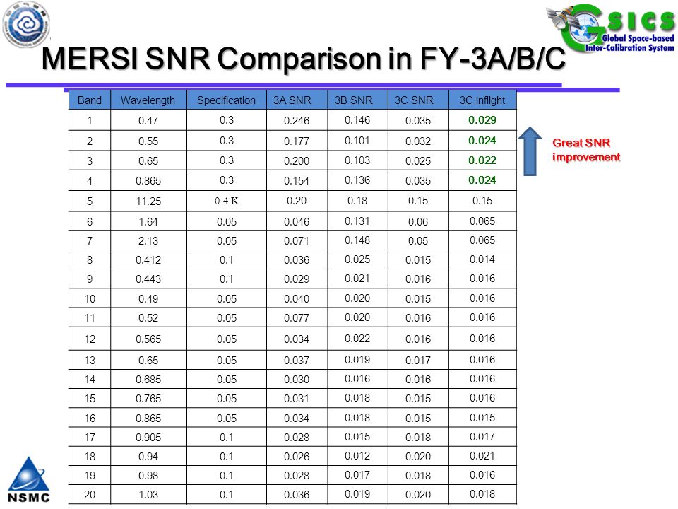Viewport: 678px width, 509px height.
Task: Select the green 0.022 inflight value
Action: pos(482,160)
